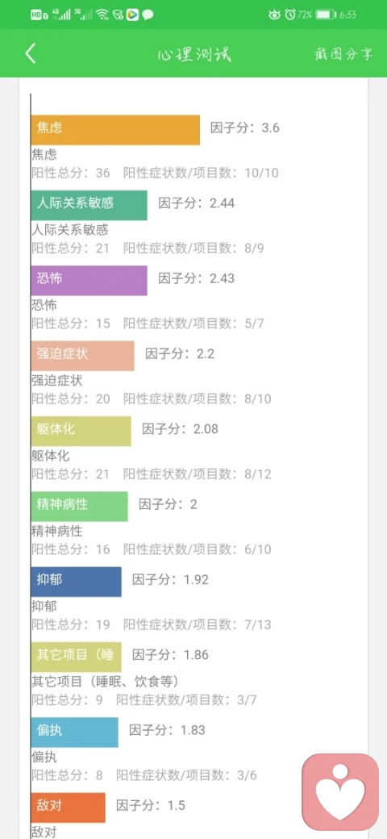
Task: Select the purple 恐怖 bar
Action: point(89,281)
